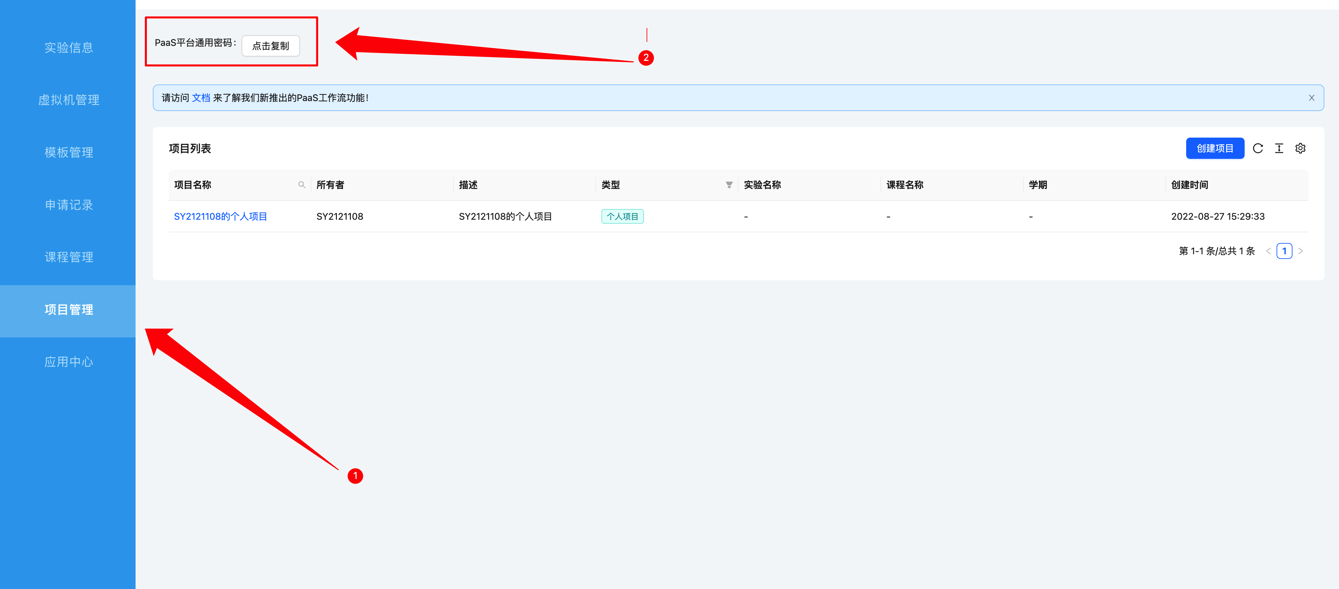This screenshot has height=589, width=1339.
Task: Open the 文档 link in the banner
Action: pyautogui.click(x=201, y=98)
